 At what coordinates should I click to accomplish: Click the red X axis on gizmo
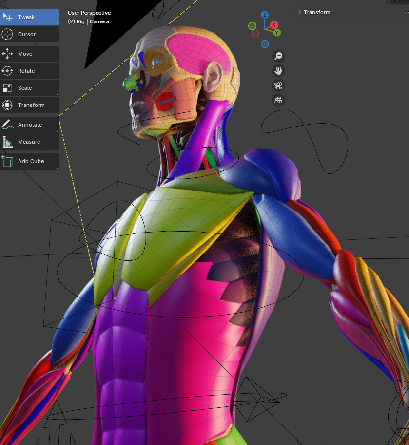273,25
